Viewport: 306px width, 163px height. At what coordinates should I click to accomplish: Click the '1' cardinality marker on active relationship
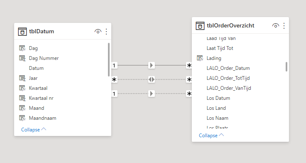pyautogui.click(x=114, y=65)
